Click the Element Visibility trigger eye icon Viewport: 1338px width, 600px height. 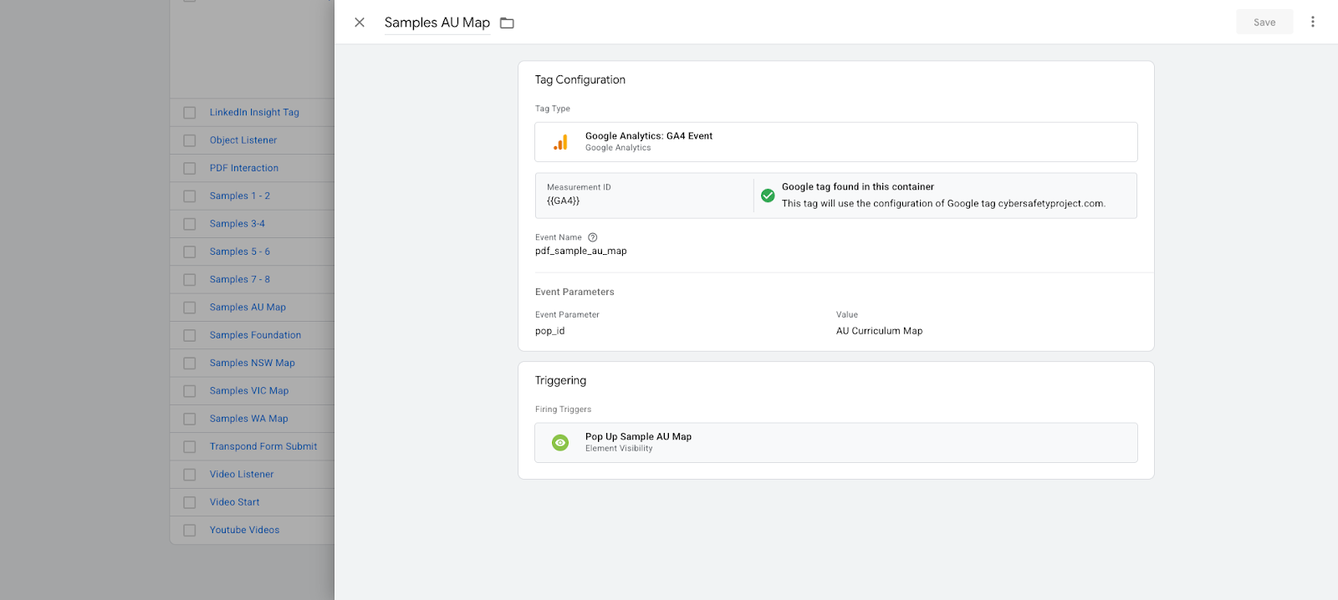(x=560, y=442)
